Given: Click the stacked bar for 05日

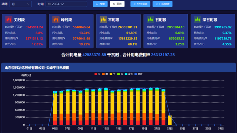Looking at the screenshot, I should coord(55,108).
